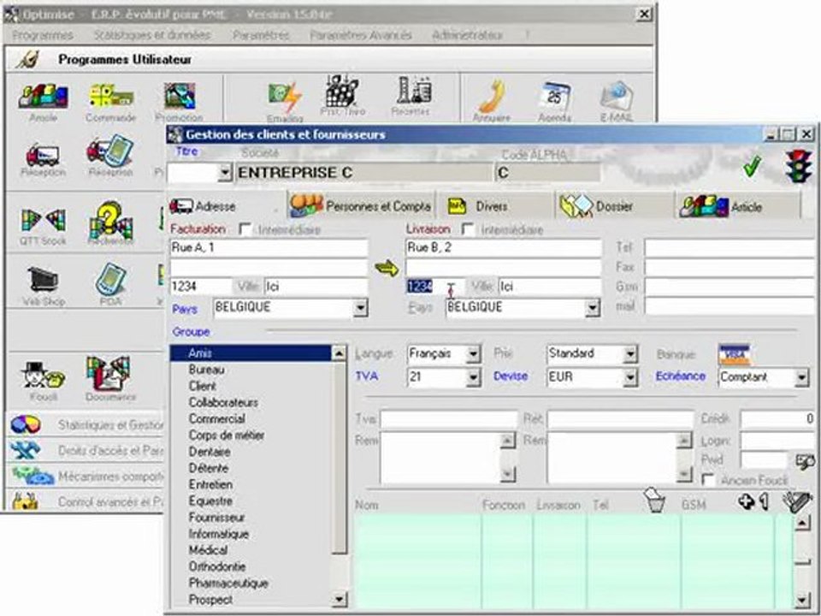Click the blue Titre label
The width and height of the screenshot is (821, 616).
(x=186, y=151)
